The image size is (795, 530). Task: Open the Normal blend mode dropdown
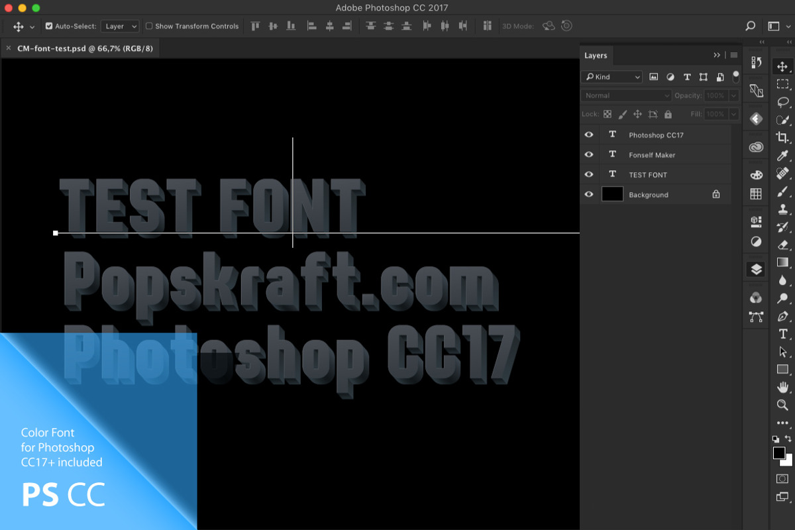click(x=627, y=95)
